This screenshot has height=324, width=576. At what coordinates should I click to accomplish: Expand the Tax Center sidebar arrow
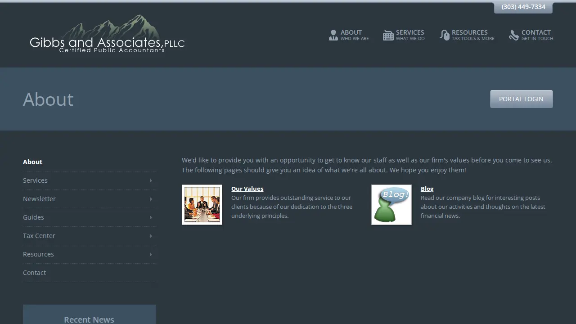point(151,236)
